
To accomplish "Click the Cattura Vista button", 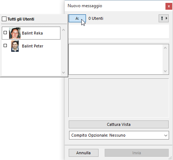I will (x=119, y=124).
